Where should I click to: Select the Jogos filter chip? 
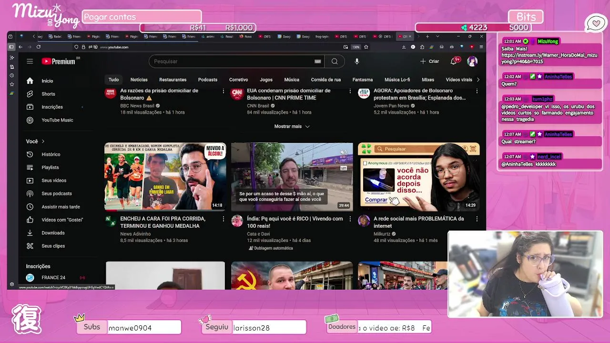pos(266,80)
